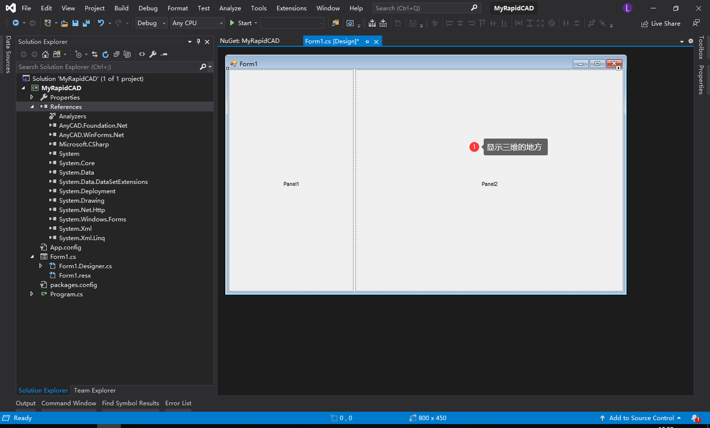Click the notifications bell in status bar
The width and height of the screenshot is (710, 428).
695,418
